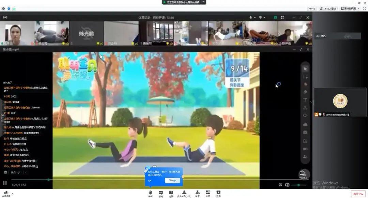Open the 问答 Q&A panel
This screenshot has width=368, height=198.
point(171,193)
